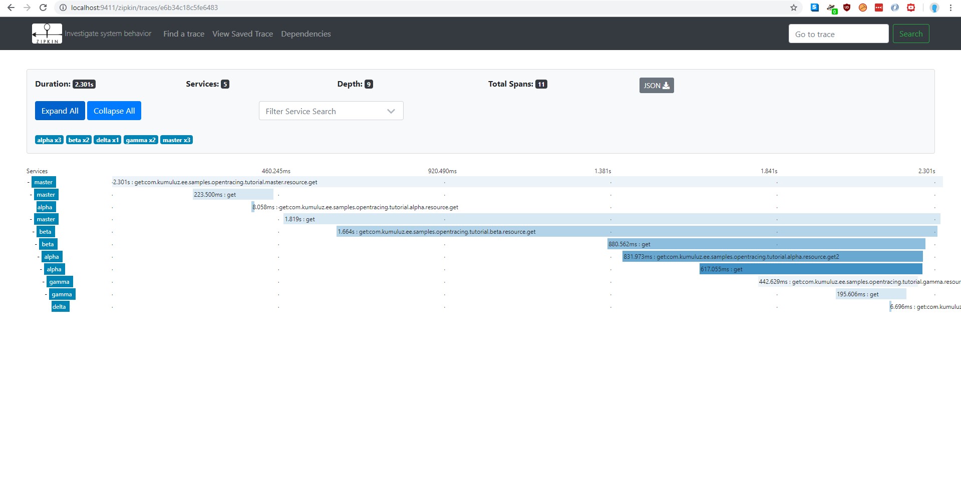This screenshot has height=493, width=961.
Task: Collapse the gamma row with 442.629ms span
Action: 44,282
